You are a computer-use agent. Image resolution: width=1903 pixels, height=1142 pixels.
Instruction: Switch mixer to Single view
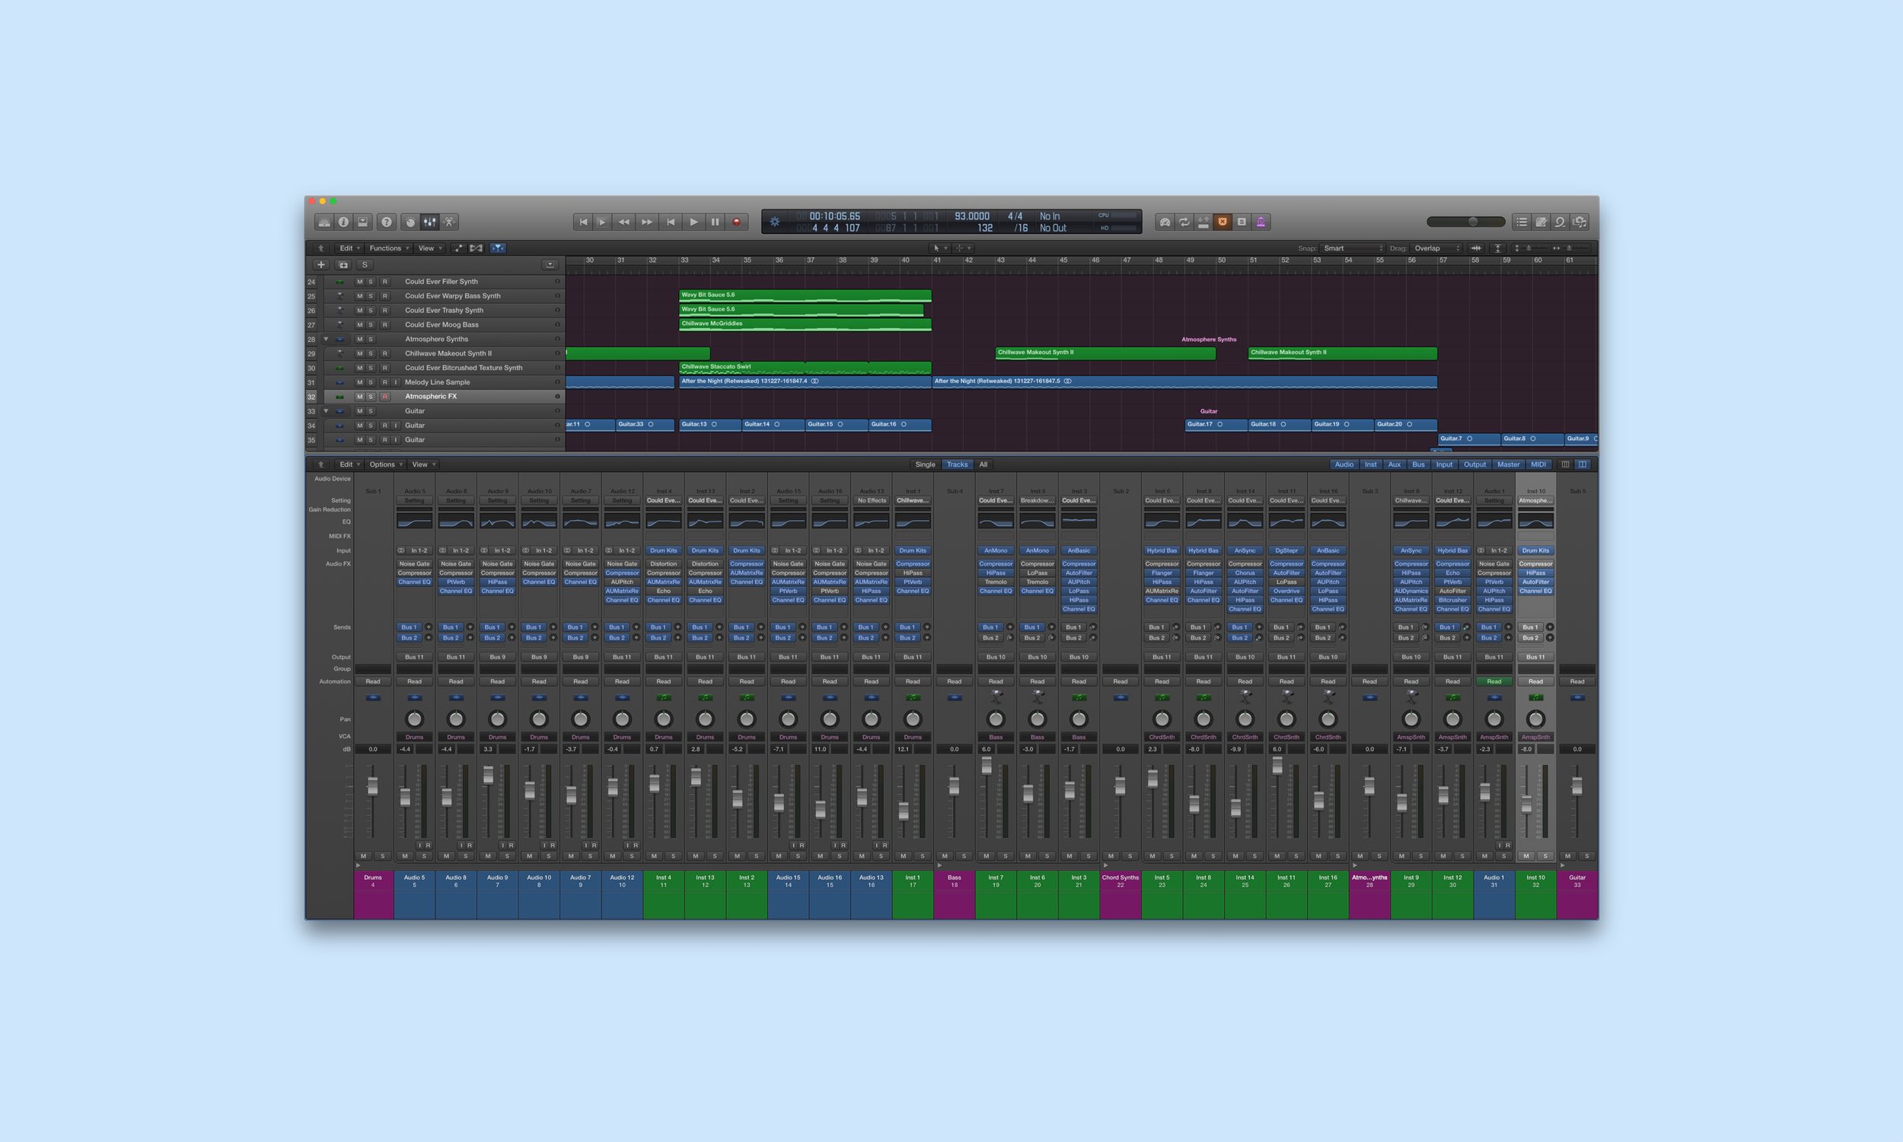coord(926,464)
